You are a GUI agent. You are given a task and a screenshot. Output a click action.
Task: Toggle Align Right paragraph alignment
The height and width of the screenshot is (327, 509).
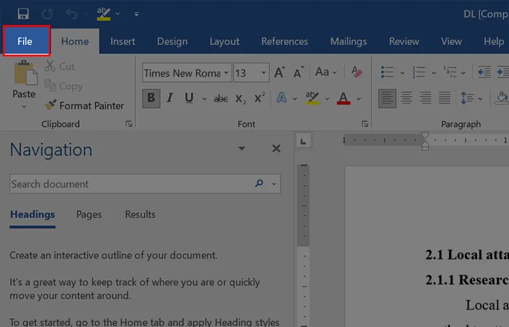[425, 98]
